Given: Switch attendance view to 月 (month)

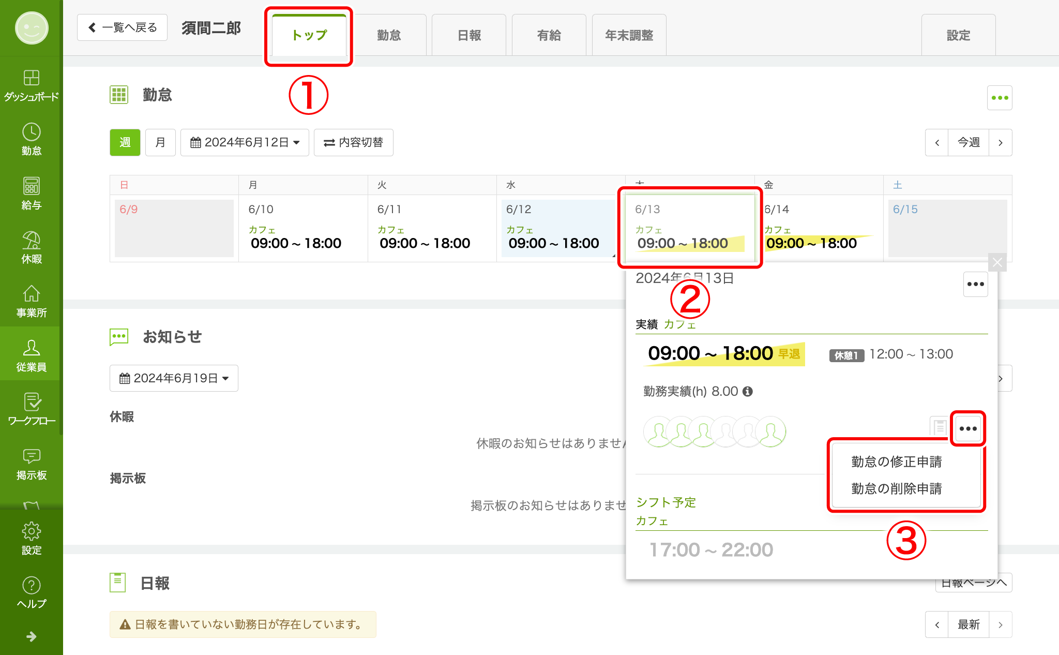Looking at the screenshot, I should pyautogui.click(x=160, y=142).
